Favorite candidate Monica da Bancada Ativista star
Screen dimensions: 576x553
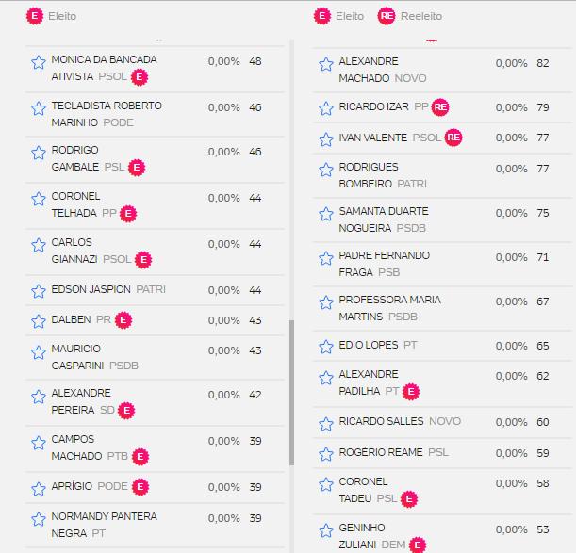pos(39,62)
